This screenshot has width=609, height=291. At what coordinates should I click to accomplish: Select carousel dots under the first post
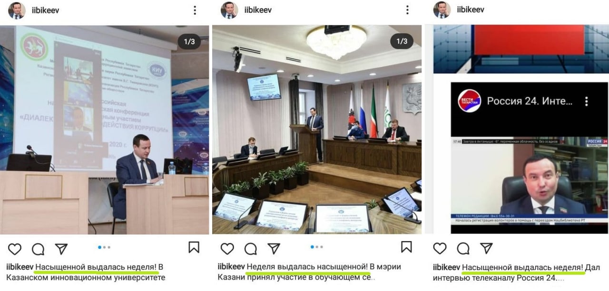(104, 247)
